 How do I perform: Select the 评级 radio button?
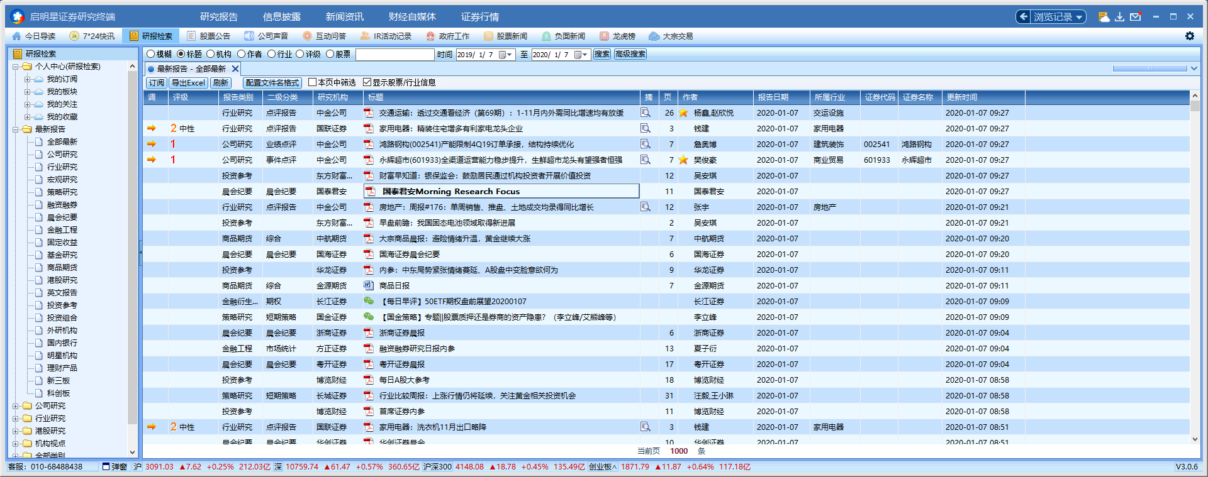pyautogui.click(x=300, y=54)
